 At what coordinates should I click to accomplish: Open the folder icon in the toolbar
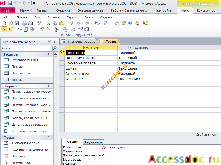10,23
